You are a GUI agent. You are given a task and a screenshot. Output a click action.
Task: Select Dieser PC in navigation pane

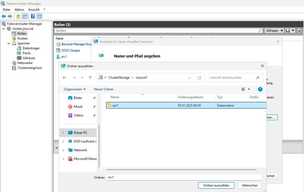81,132
